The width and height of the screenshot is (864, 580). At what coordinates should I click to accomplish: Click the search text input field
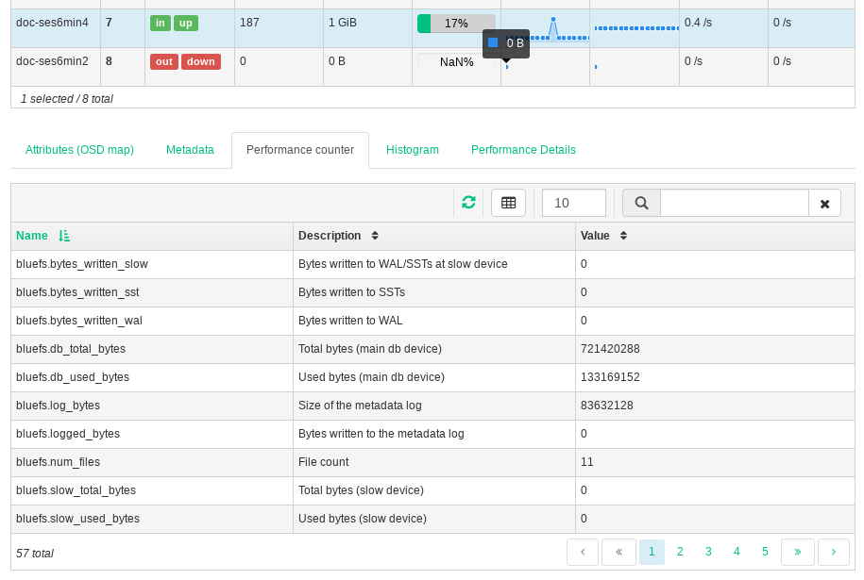coord(734,203)
